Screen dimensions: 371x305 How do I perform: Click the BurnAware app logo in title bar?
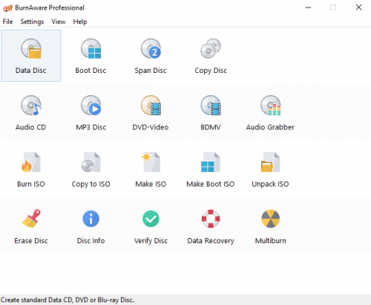click(x=7, y=8)
